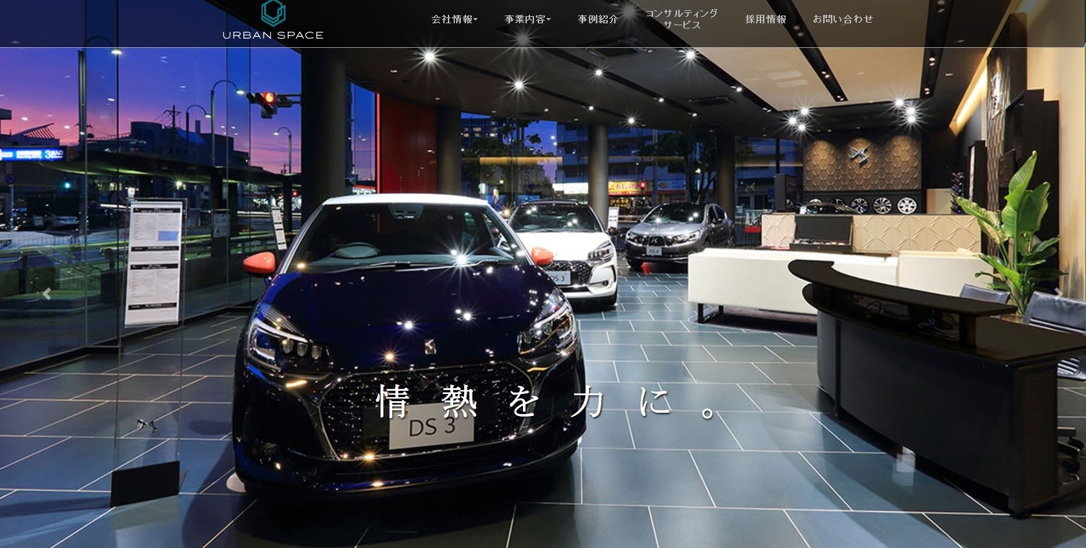Image resolution: width=1086 pixels, height=548 pixels.
Task: Advance carousel with the right arrow
Action: [1058, 294]
